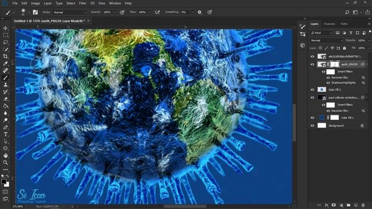This screenshot has height=209, width=372.
Task: Hide the Color Fill 2 layer
Action: point(312,89)
